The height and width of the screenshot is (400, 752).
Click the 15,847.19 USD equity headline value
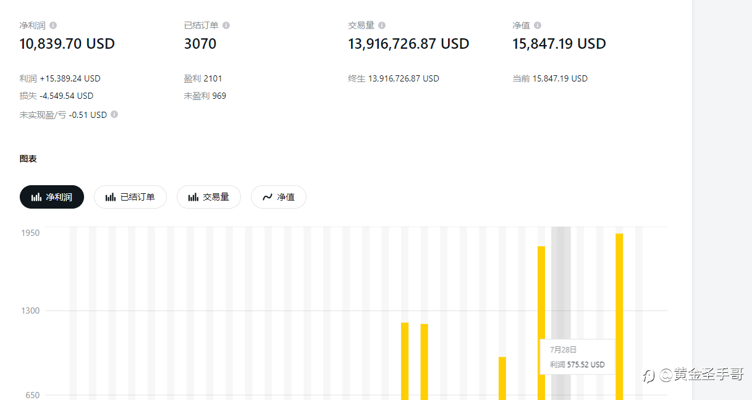(x=559, y=44)
